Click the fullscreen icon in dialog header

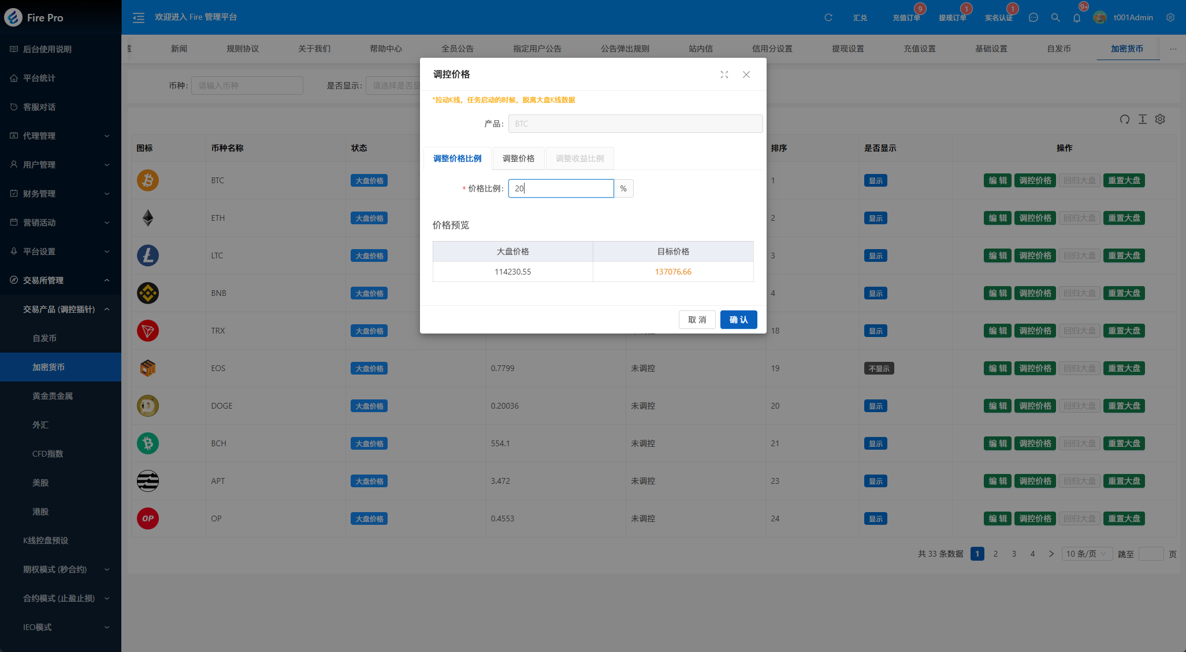[724, 75]
